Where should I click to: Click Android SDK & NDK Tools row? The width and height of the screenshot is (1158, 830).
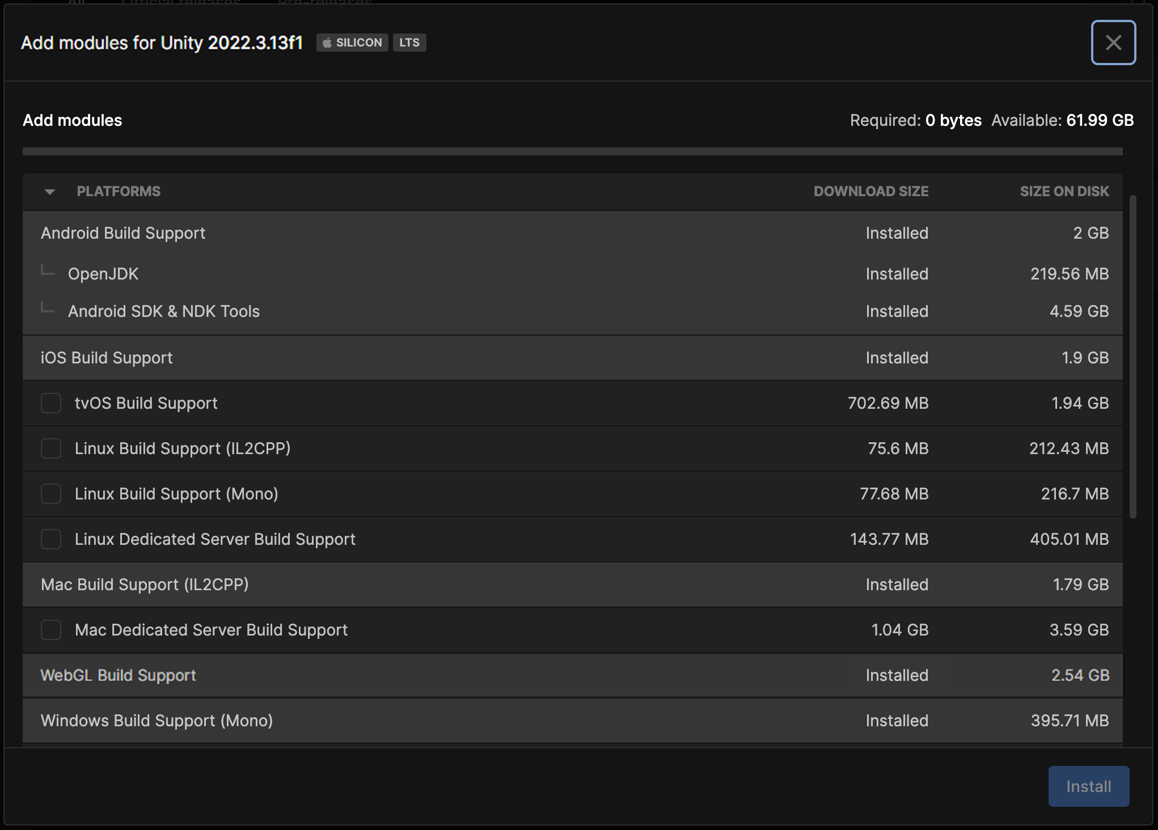pyautogui.click(x=164, y=311)
